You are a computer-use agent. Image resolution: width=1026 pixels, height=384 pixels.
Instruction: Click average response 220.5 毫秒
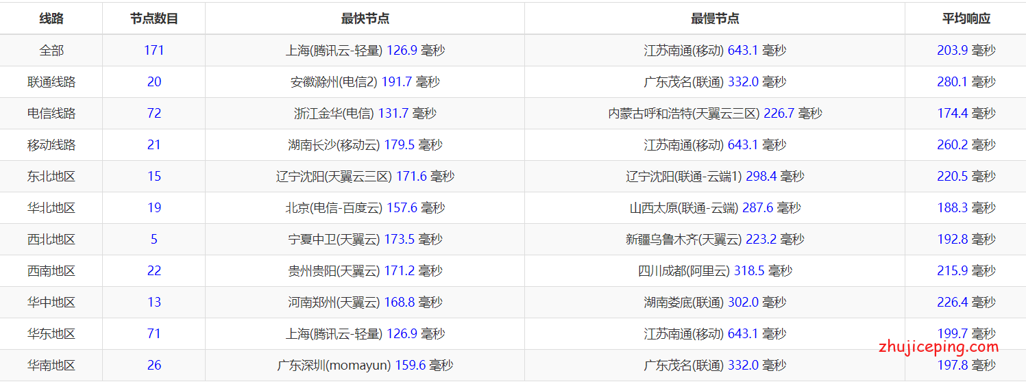click(x=966, y=177)
